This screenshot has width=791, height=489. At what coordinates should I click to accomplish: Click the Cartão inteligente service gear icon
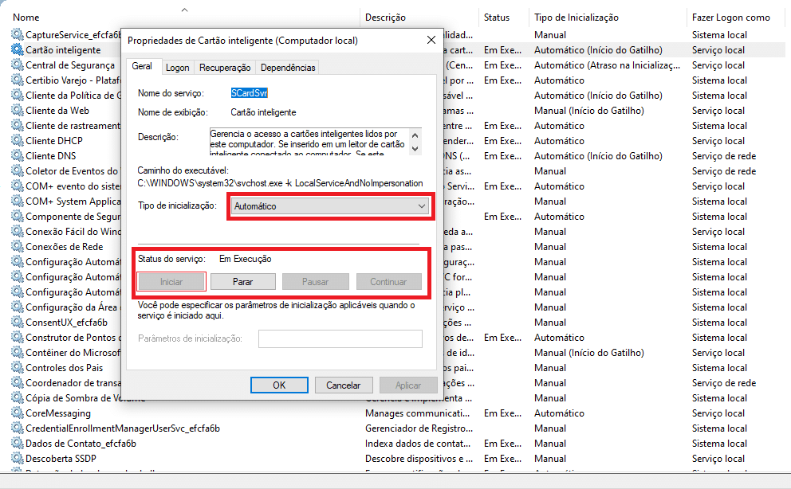click(17, 49)
